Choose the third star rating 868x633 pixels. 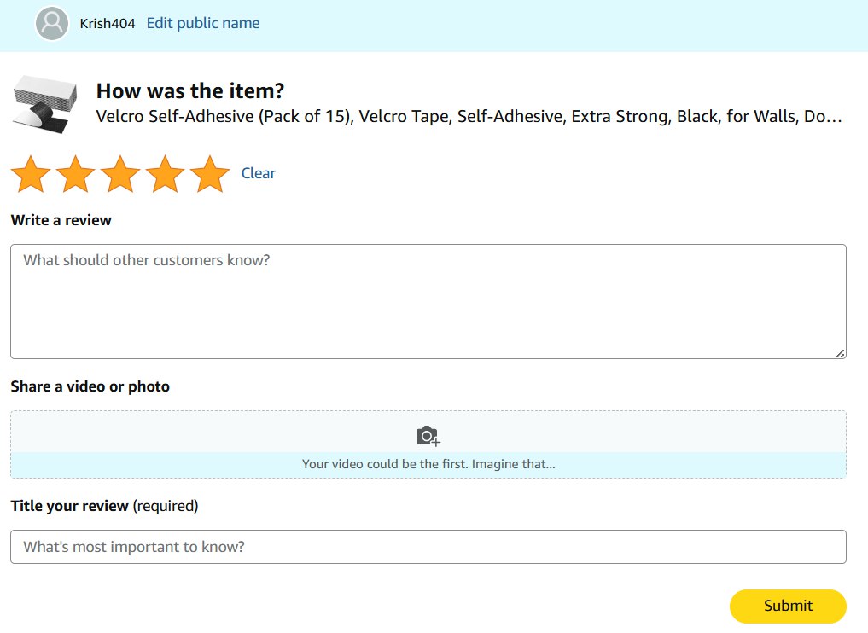120,174
